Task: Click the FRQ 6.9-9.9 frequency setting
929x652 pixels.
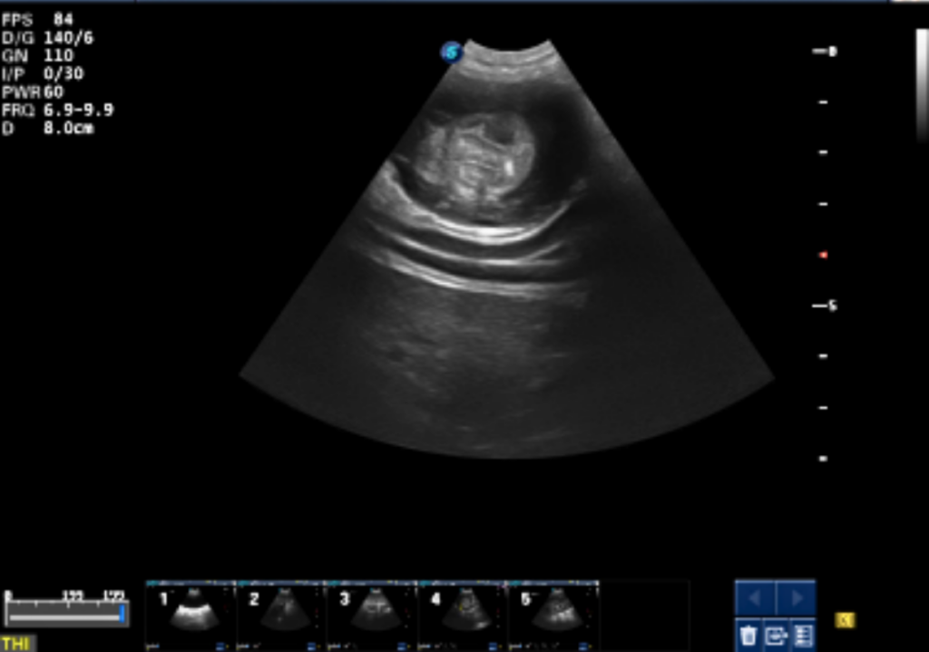Action: click(x=57, y=110)
